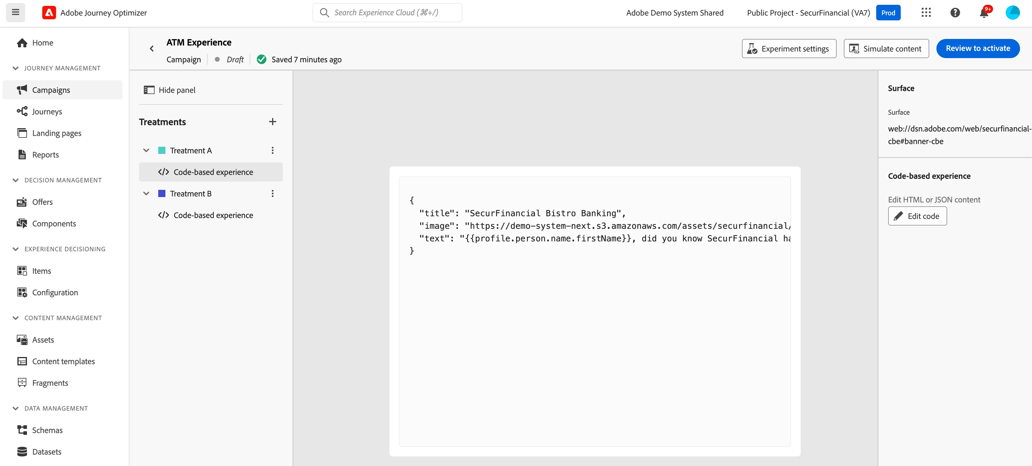Open the user profile avatar

(x=1012, y=13)
